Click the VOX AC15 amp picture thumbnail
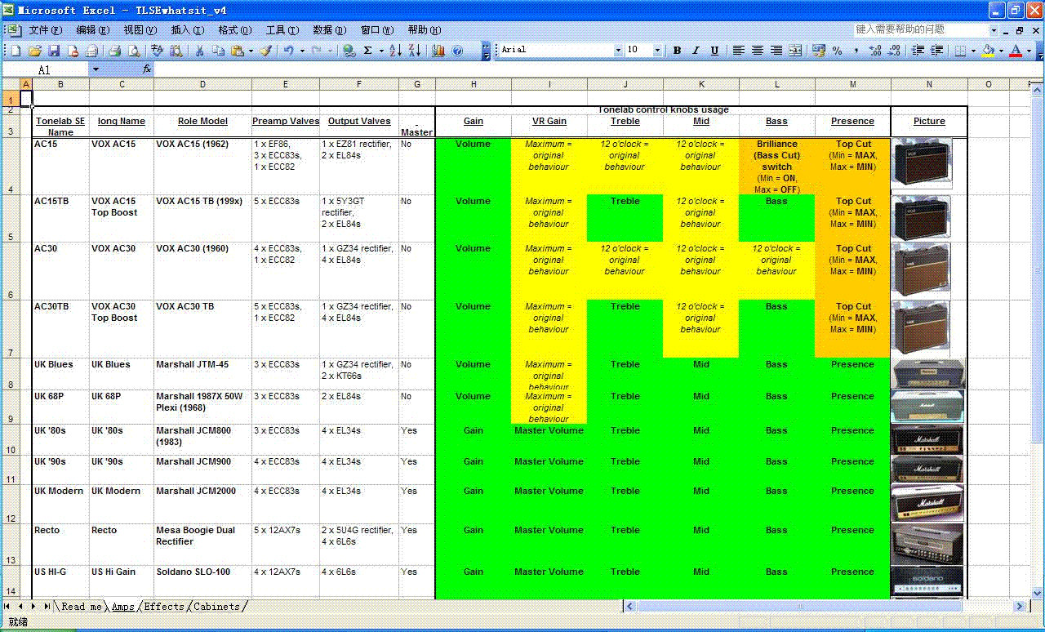The image size is (1045, 632). (x=923, y=163)
